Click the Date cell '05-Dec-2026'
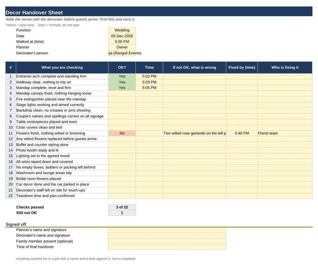The image size is (318, 266). pos(122,36)
